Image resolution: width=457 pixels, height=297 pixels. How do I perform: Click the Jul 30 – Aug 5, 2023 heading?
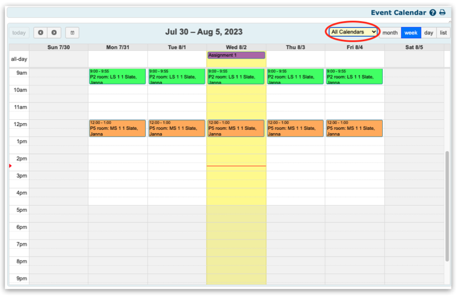pyautogui.click(x=204, y=32)
